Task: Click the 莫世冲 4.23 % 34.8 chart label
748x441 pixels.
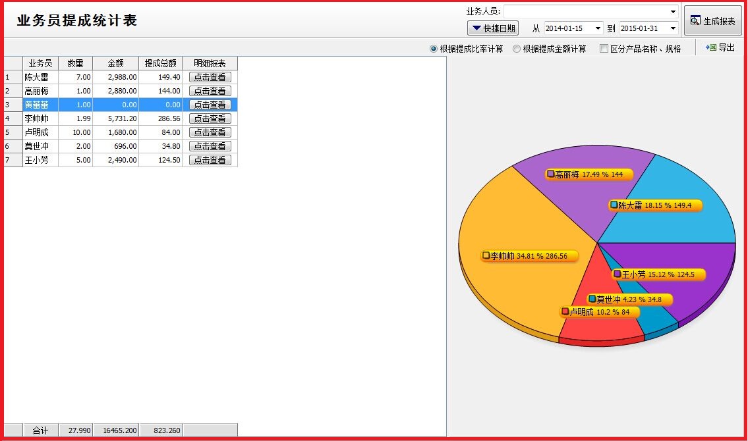Action: click(x=629, y=299)
